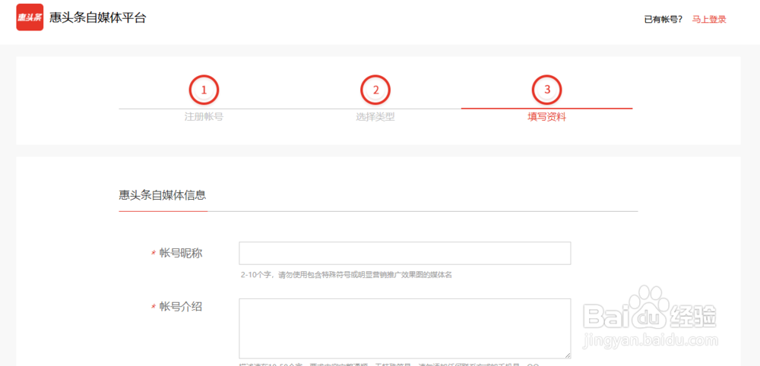The image size is (760, 366).
Task: Go to the 选择类型 step label
Action: [x=375, y=117]
